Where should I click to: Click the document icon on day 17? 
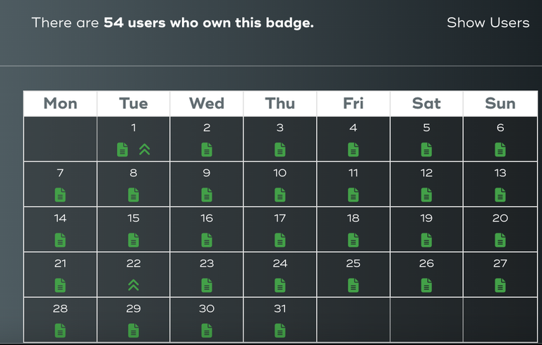pos(280,241)
